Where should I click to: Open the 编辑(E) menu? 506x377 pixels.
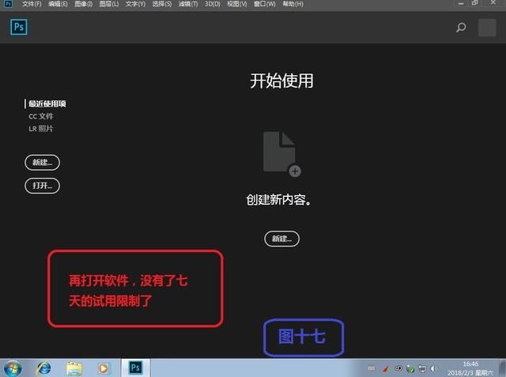tap(58, 4)
